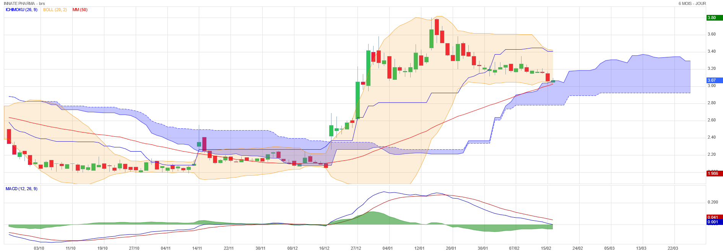Image resolution: width=723 pixels, height=252 pixels.
Task: Select the MACD (12, 26, 9) panel label
Action: [x=21, y=189]
